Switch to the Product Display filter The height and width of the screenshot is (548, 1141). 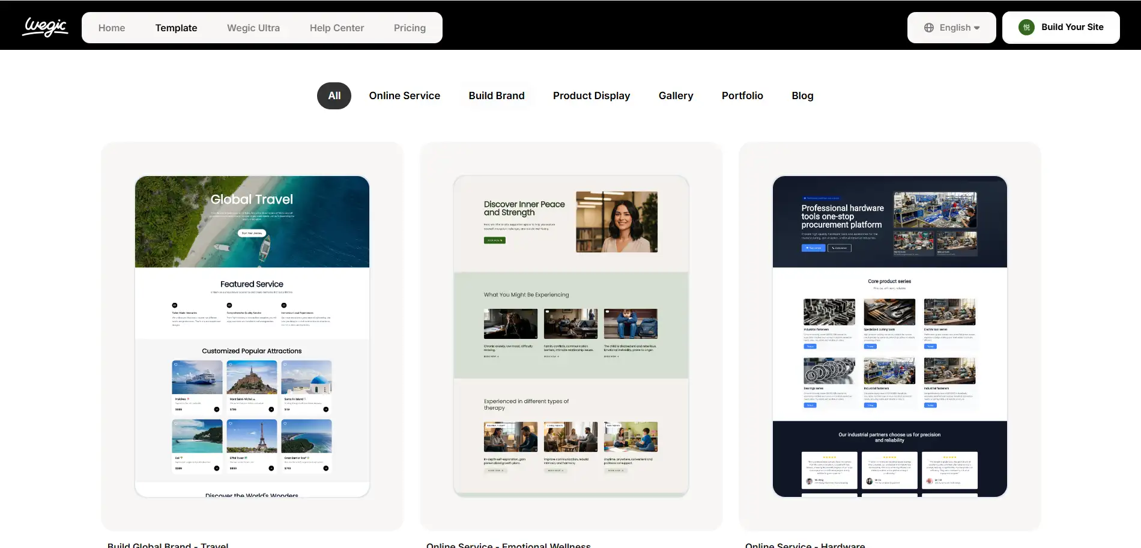591,96
